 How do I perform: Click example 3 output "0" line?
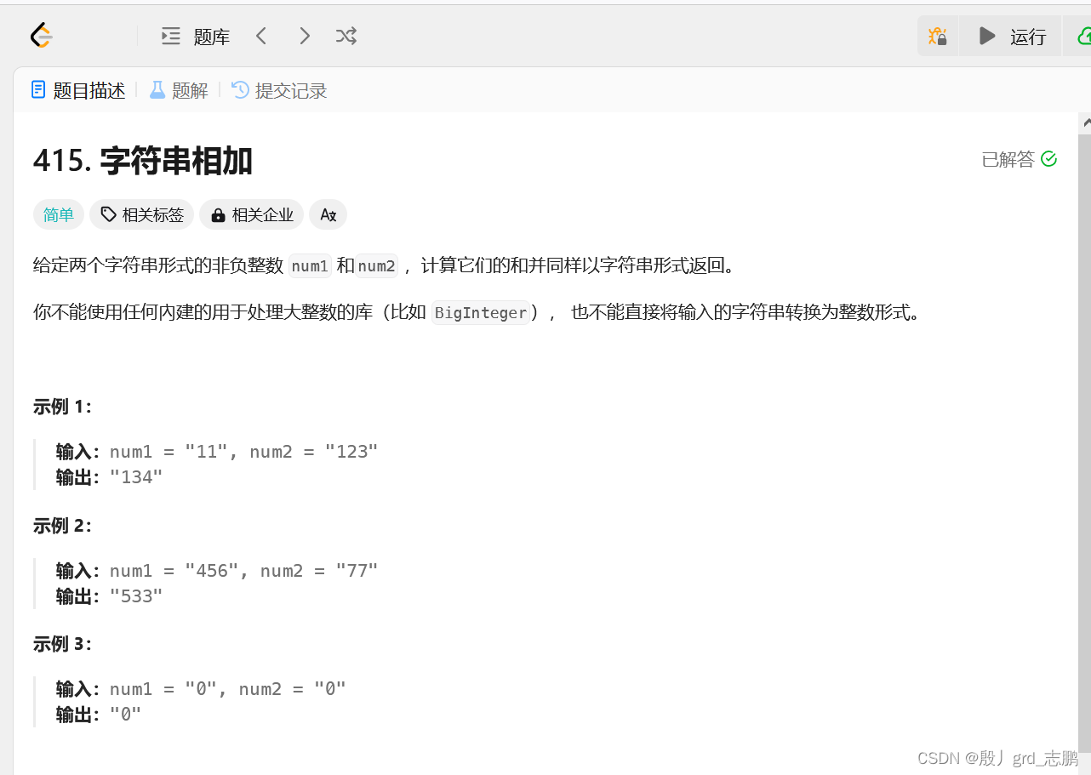click(99, 715)
